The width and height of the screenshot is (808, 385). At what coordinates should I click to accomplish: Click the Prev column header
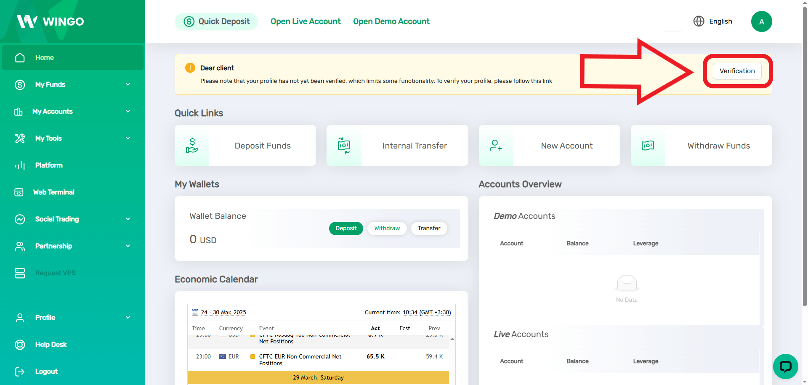tap(434, 328)
